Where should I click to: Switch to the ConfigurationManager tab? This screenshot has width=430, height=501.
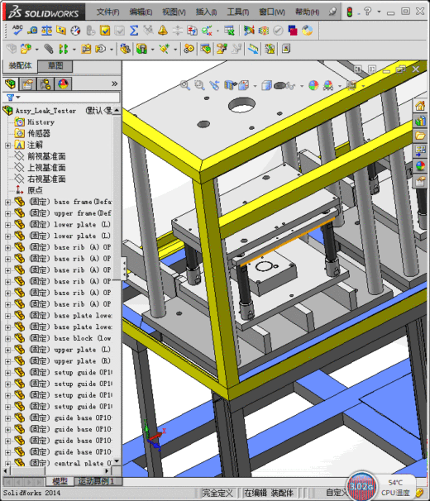pyautogui.click(x=45, y=84)
